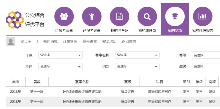Click the 年度 column header
Image resolution: width=220 pixels, height=109 pixels.
(x=16, y=82)
